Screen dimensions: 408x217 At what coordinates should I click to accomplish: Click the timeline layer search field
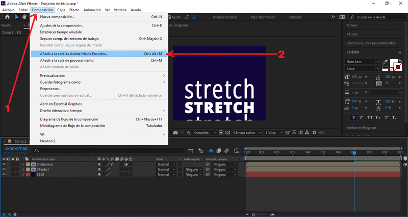pos(108,150)
